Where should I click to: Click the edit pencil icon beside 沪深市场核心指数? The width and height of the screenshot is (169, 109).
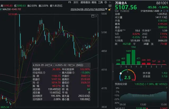(161, 11)
